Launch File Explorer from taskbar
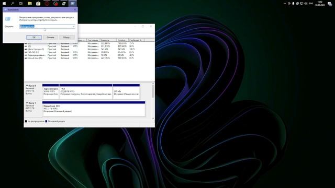Screen dimensions: 335x188 tap(30, 4)
